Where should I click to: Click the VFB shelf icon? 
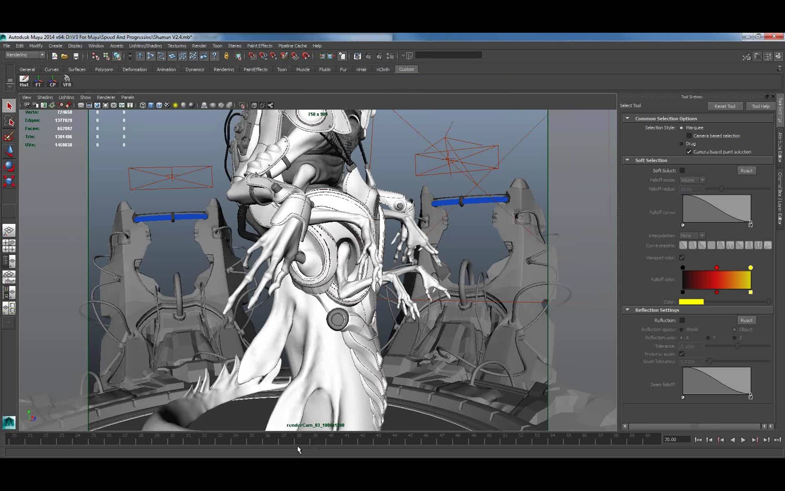[66, 80]
